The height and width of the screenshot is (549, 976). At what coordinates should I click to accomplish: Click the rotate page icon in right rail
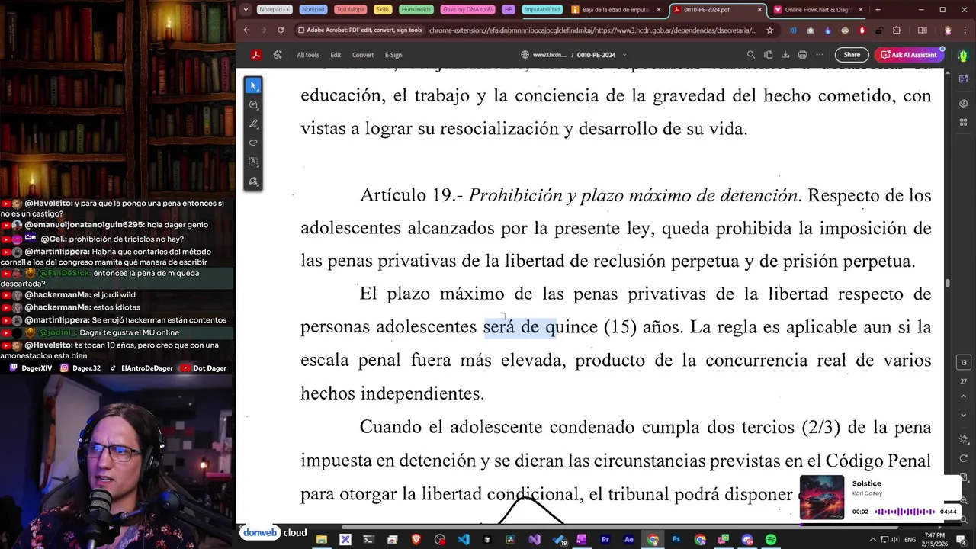[964, 458]
